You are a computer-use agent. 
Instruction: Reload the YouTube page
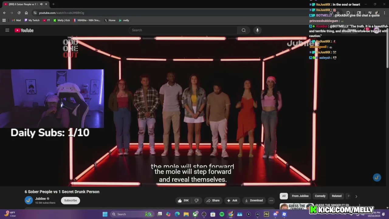pyautogui.click(x=19, y=13)
